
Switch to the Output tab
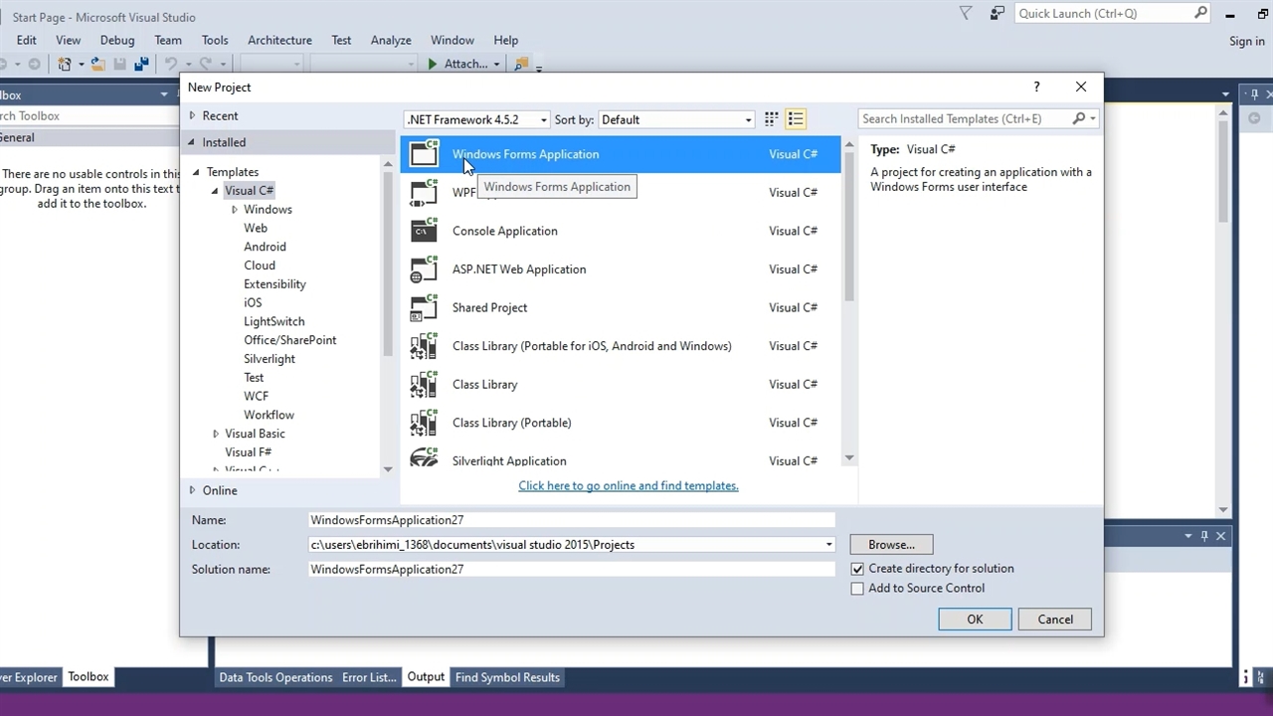(x=426, y=677)
